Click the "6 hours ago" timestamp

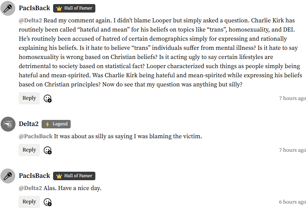click(292, 202)
